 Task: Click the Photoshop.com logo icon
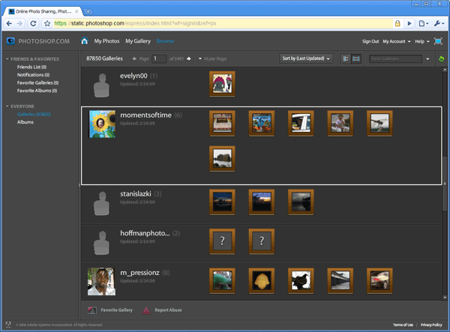tap(10, 41)
